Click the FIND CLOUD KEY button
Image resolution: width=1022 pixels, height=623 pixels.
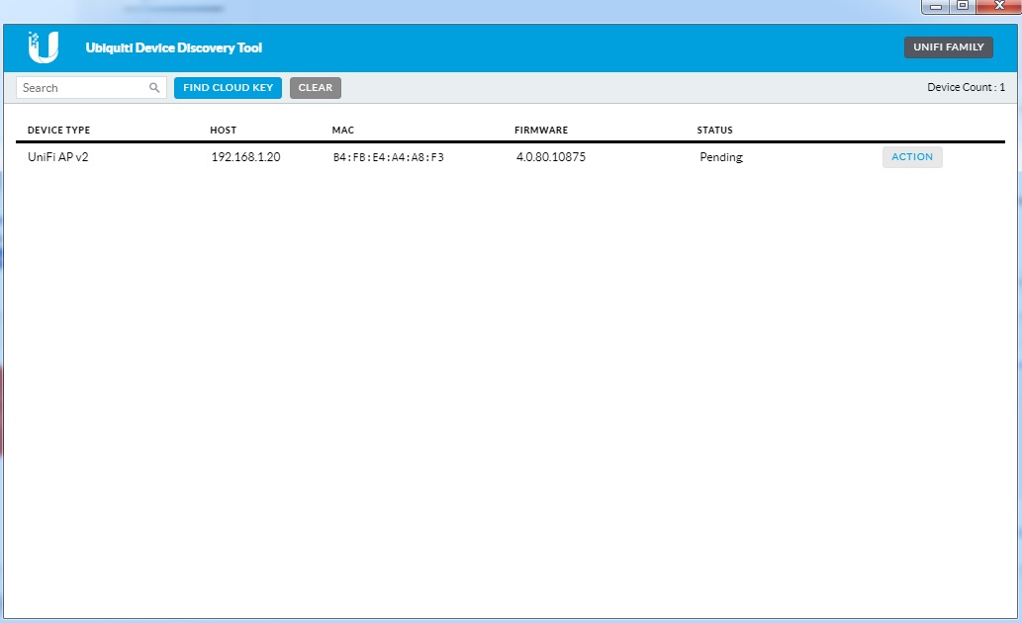coord(229,87)
